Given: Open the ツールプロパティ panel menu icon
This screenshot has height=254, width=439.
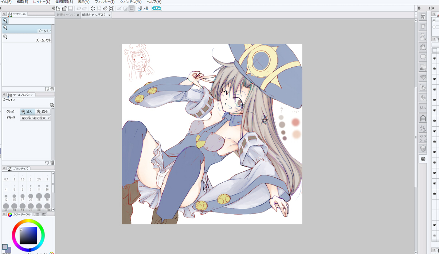Looking at the screenshot, I should pos(4,95).
